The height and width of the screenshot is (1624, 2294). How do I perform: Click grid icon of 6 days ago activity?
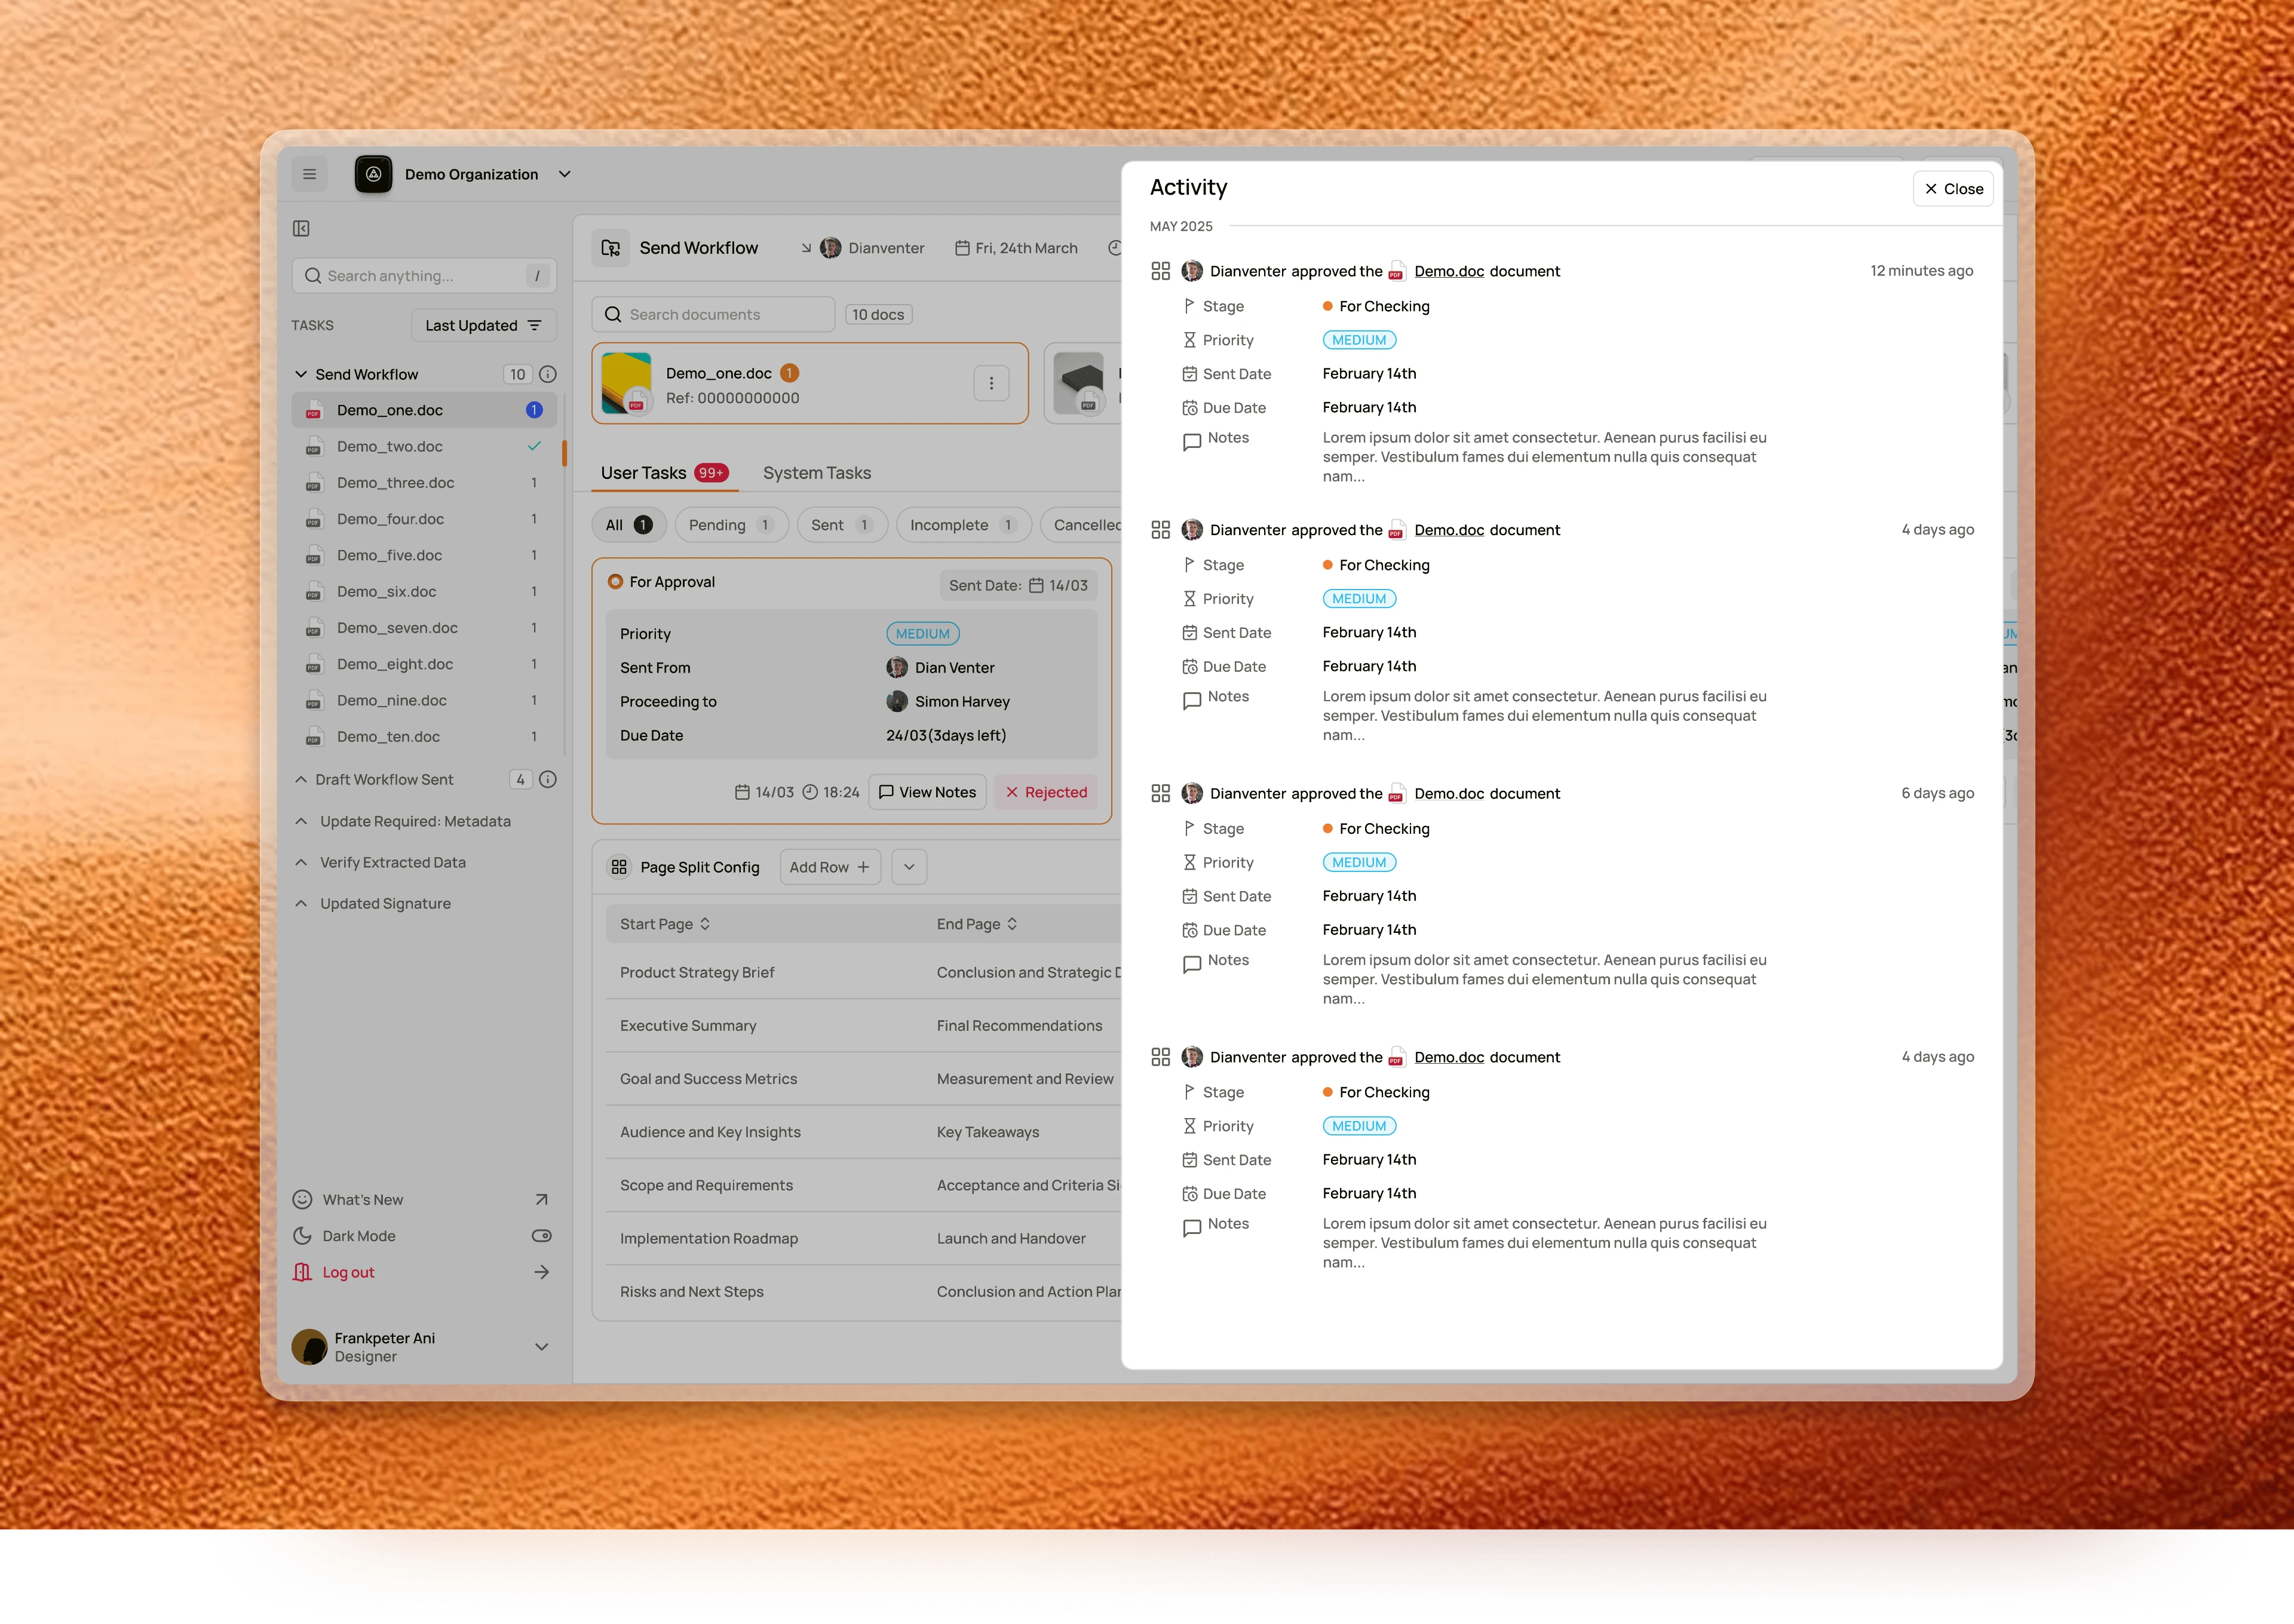click(x=1160, y=793)
